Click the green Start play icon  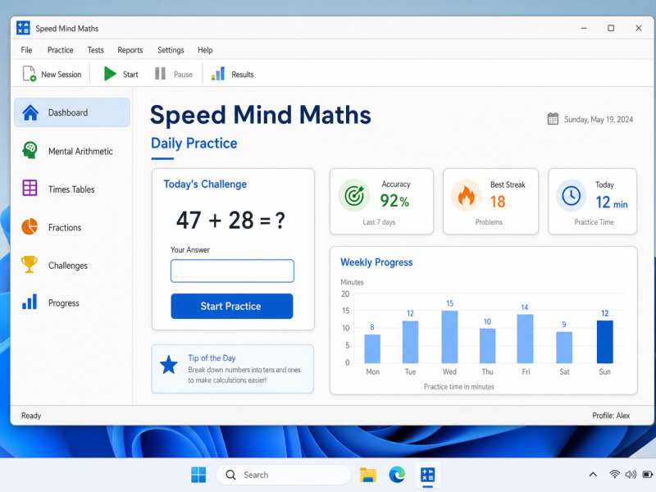click(x=110, y=74)
